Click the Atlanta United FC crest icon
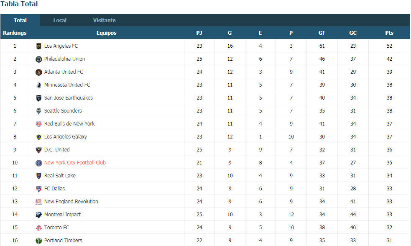This screenshot has height=246, width=411. tap(39, 72)
